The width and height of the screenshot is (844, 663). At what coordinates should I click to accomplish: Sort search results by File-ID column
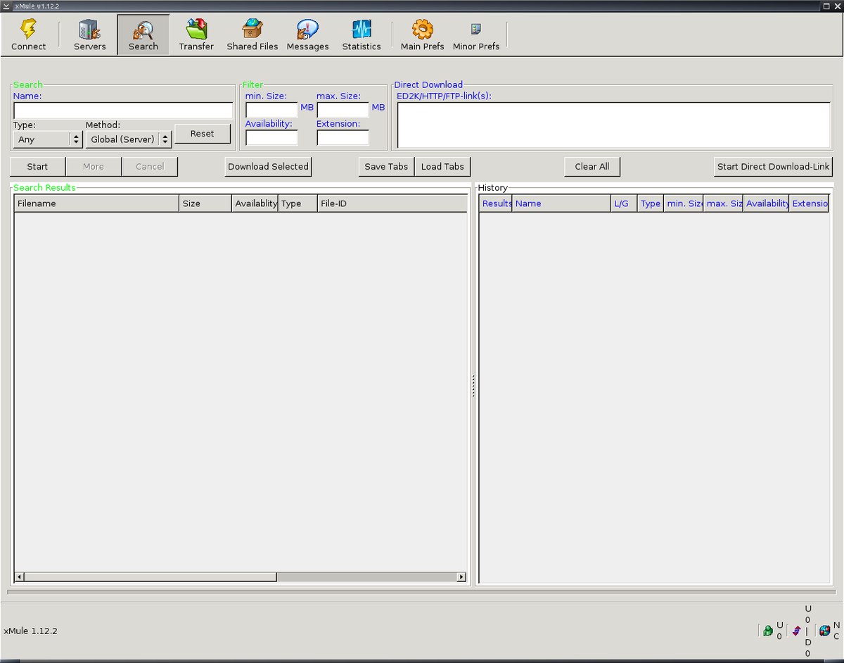(x=392, y=203)
